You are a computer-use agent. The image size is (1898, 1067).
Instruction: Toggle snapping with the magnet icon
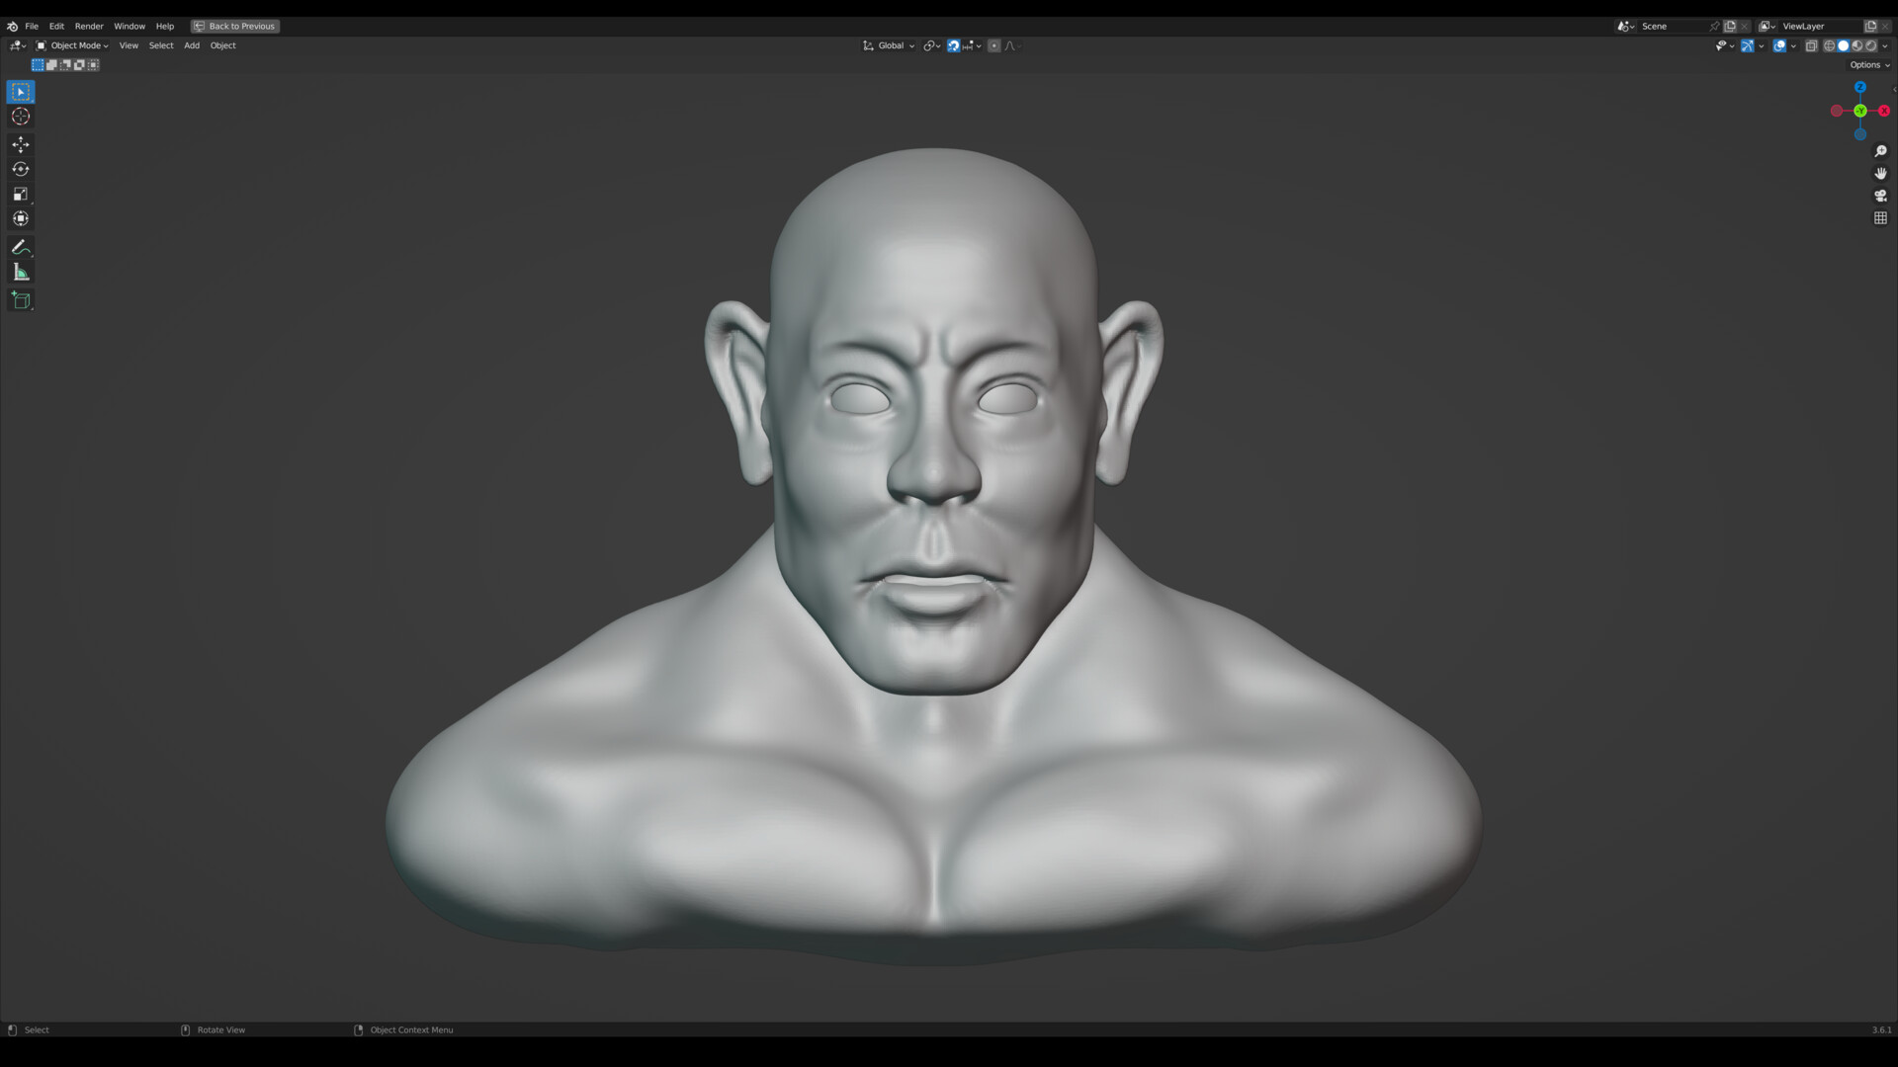pos(953,45)
